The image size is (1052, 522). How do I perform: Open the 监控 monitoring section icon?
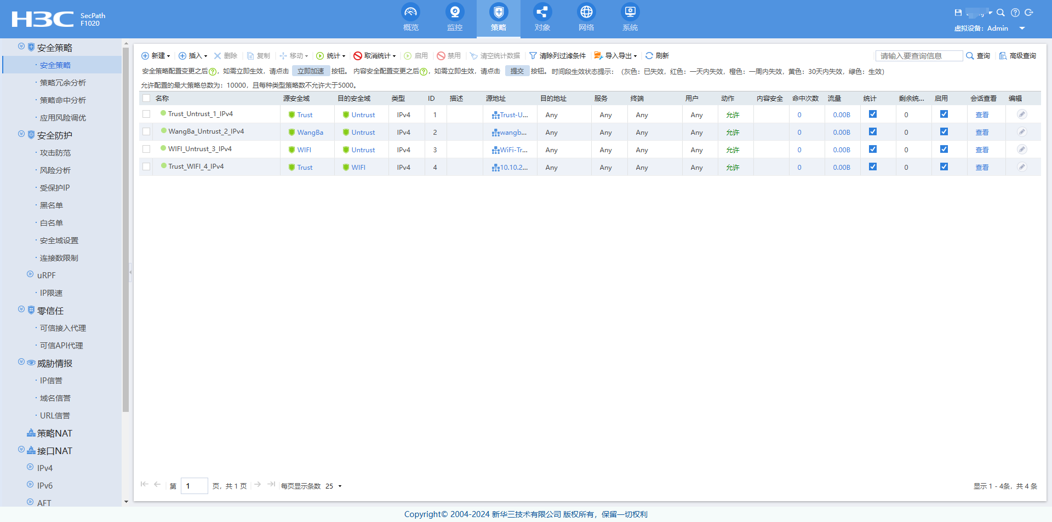454,12
